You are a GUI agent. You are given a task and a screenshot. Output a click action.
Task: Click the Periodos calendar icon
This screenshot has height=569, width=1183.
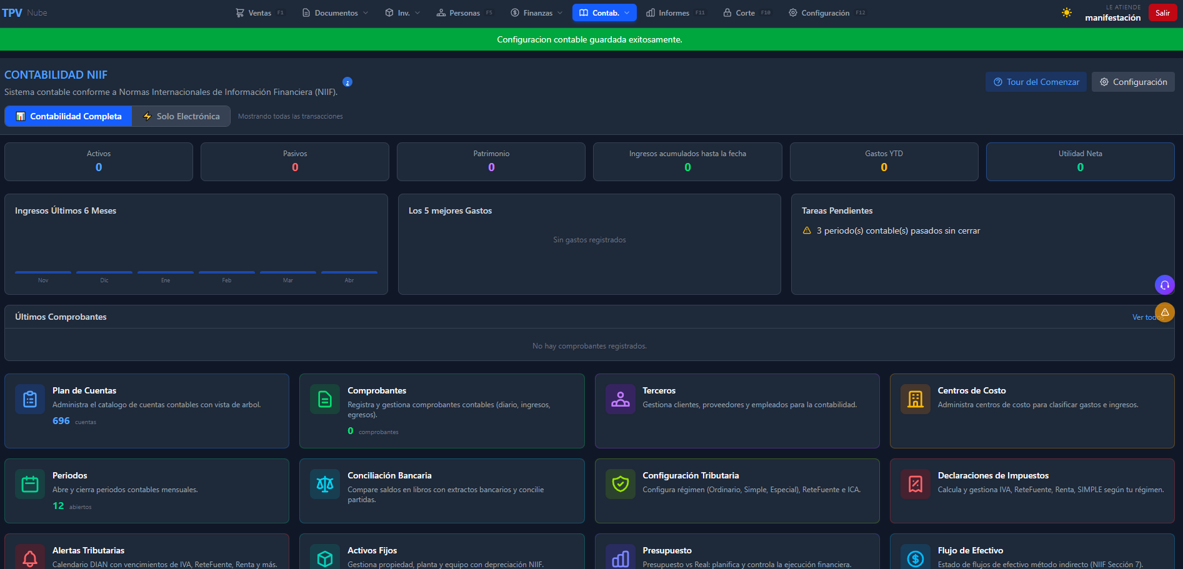(30, 484)
